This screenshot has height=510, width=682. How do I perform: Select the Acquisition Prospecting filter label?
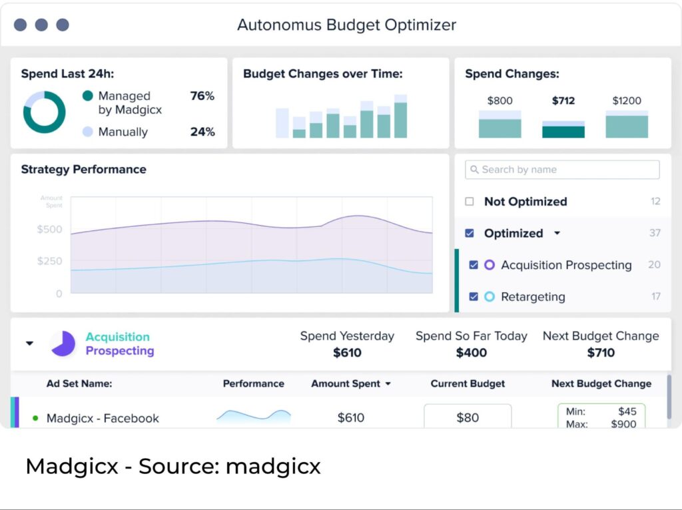click(566, 265)
